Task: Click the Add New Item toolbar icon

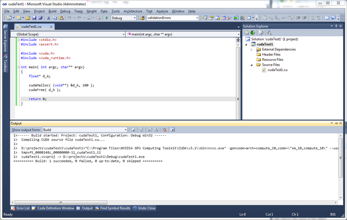Action: pos(18,18)
